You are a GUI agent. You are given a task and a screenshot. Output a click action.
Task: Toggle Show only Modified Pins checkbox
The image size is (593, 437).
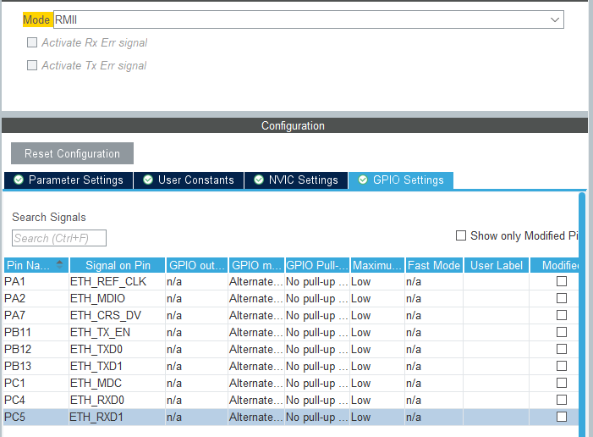click(461, 235)
